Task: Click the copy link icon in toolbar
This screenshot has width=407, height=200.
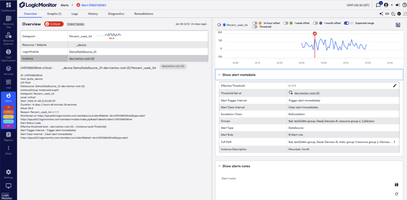Action: (x=387, y=14)
